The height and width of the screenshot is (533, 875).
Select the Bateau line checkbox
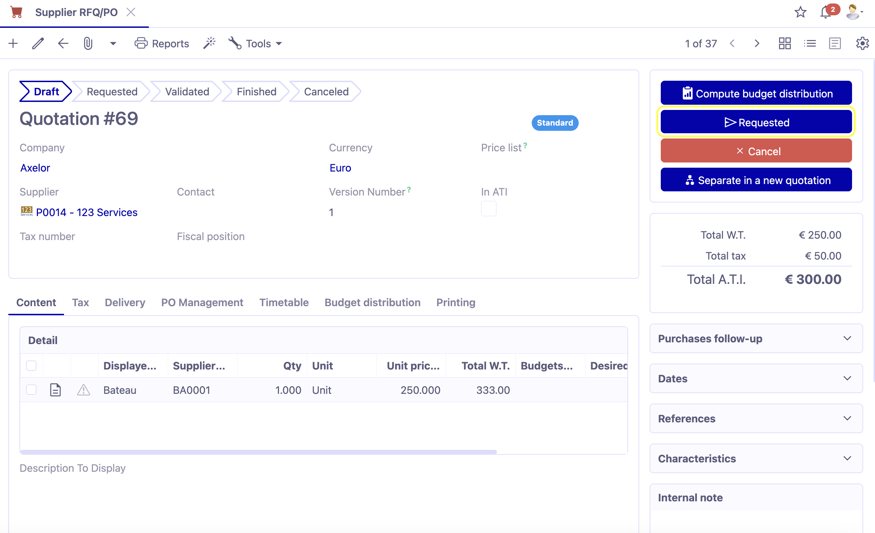click(x=31, y=389)
